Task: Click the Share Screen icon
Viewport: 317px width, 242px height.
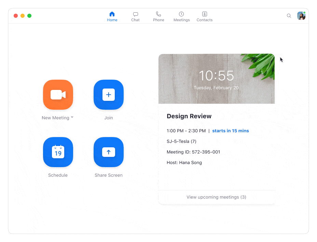Action: [108, 152]
